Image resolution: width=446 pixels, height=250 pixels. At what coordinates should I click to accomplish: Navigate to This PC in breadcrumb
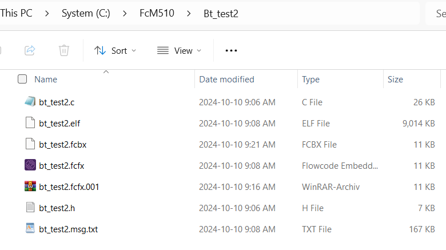click(x=17, y=13)
